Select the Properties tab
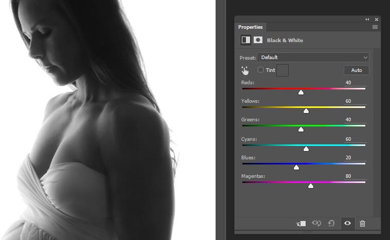This screenshot has height=240, width=390. click(250, 27)
